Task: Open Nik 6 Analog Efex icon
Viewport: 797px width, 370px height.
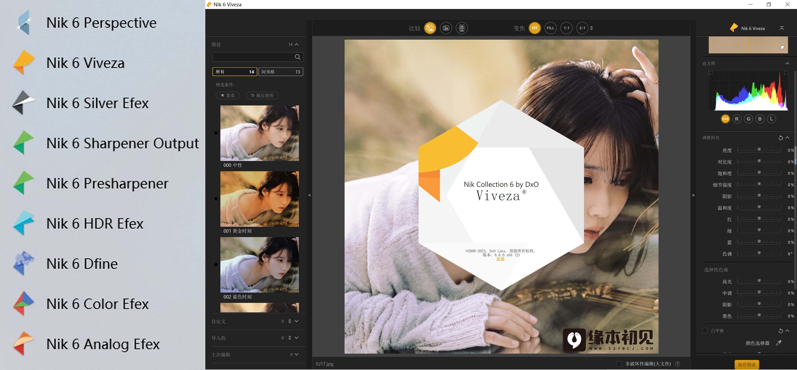Action: (24, 344)
